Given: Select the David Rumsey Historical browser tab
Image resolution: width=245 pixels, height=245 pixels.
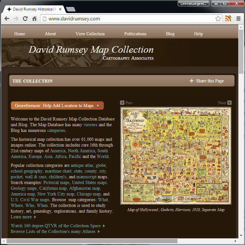Looking at the screenshot, I should pyautogui.click(x=33, y=9).
